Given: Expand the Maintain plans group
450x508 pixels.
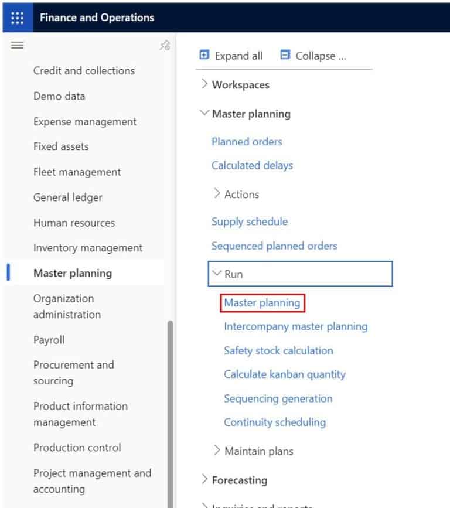Looking at the screenshot, I should point(217,451).
